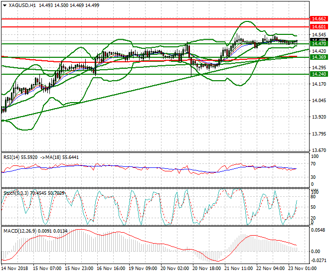This screenshot has width=329, height=274.
Task: Click the 21 Nov 11:00 time label
Action: (239, 269)
